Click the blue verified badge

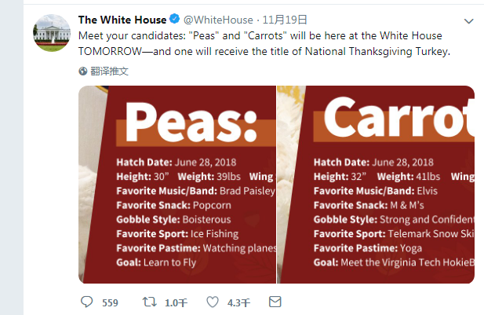(x=176, y=20)
